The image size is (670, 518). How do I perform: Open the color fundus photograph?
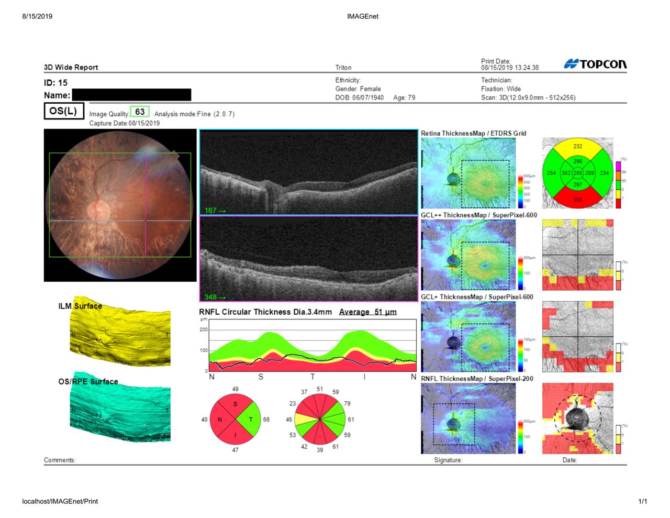[120, 205]
